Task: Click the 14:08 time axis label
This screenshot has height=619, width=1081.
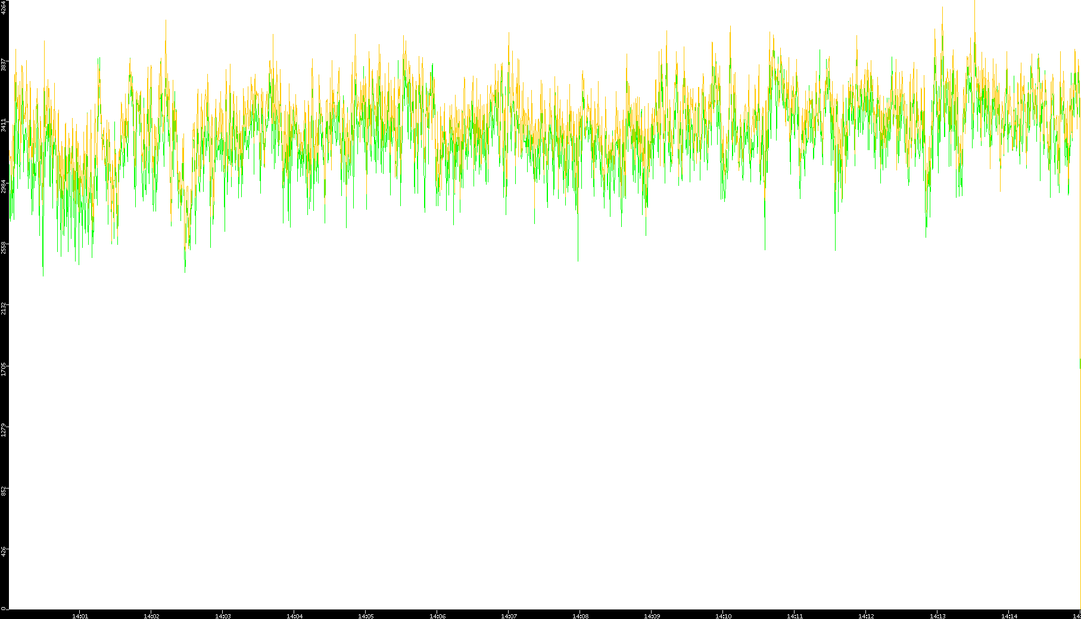Action: click(580, 616)
